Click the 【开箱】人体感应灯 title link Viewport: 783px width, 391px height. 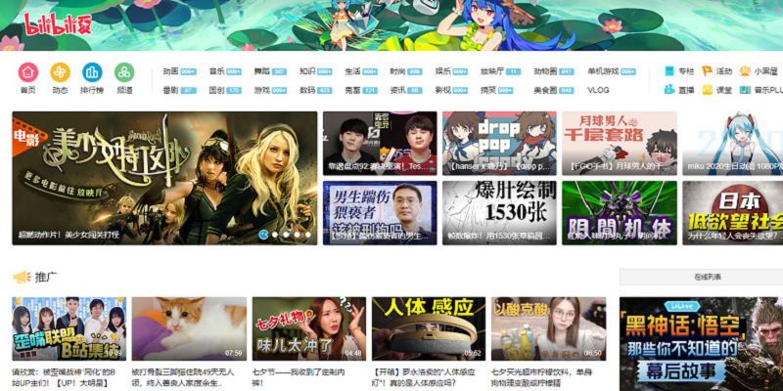click(424, 378)
